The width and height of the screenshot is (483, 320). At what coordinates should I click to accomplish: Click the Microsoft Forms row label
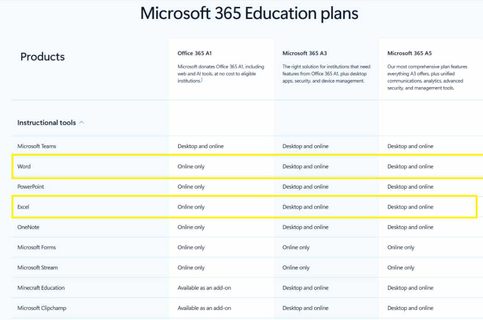point(36,247)
